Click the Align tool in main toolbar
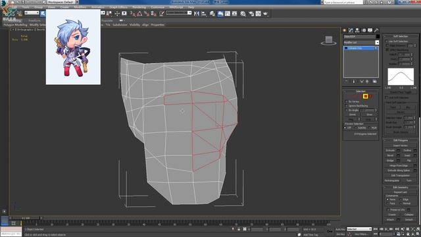This screenshot has height=237, width=421. tap(204, 13)
